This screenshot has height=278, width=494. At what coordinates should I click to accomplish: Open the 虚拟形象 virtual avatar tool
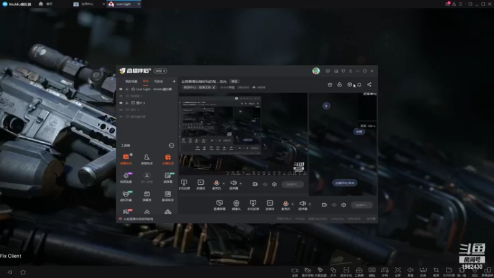[126, 196]
